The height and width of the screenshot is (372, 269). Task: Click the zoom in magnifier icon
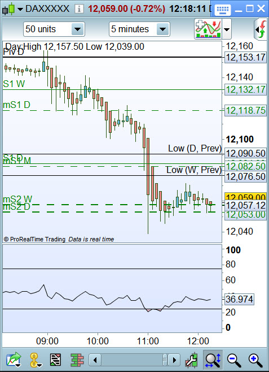coord(256,360)
